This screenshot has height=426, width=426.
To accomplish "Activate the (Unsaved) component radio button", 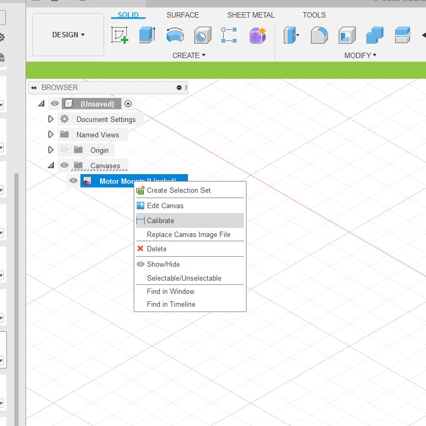I will [128, 104].
